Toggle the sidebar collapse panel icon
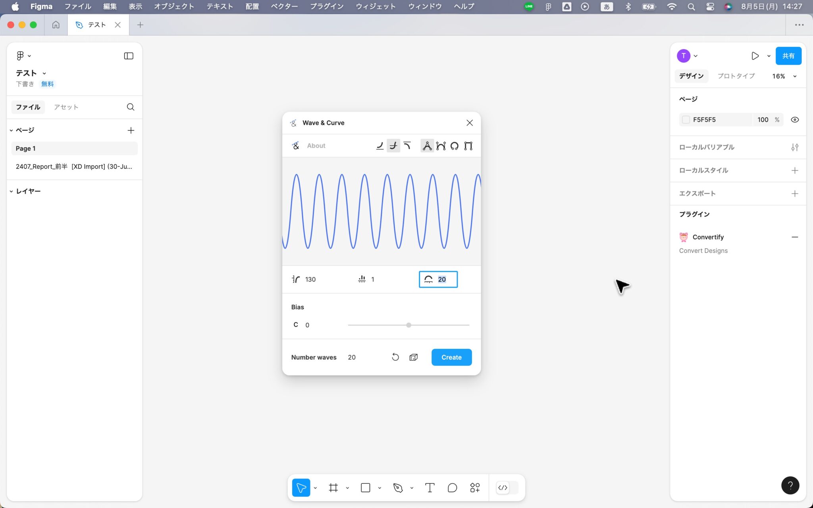Viewport: 813px width, 508px height. (x=129, y=56)
